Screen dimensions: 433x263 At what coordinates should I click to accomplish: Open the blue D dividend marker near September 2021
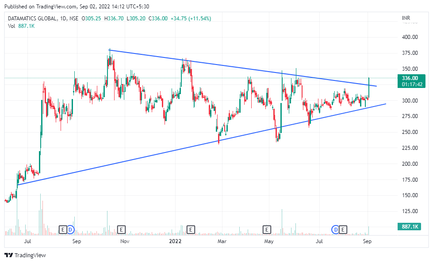pos(70,230)
